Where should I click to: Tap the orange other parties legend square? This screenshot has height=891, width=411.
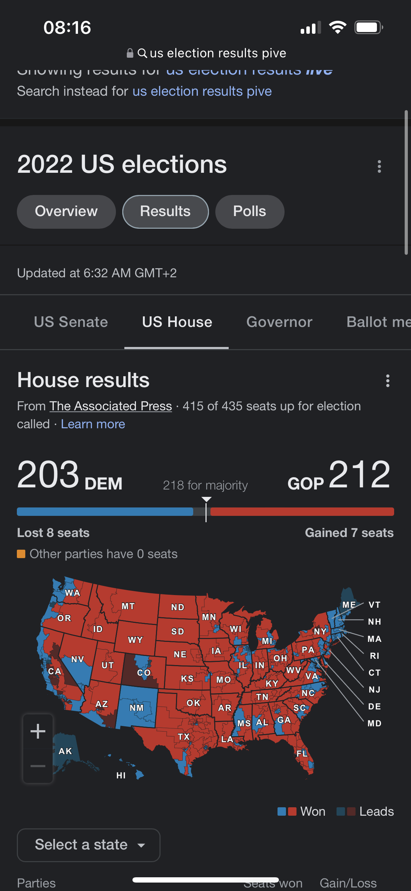tap(21, 554)
